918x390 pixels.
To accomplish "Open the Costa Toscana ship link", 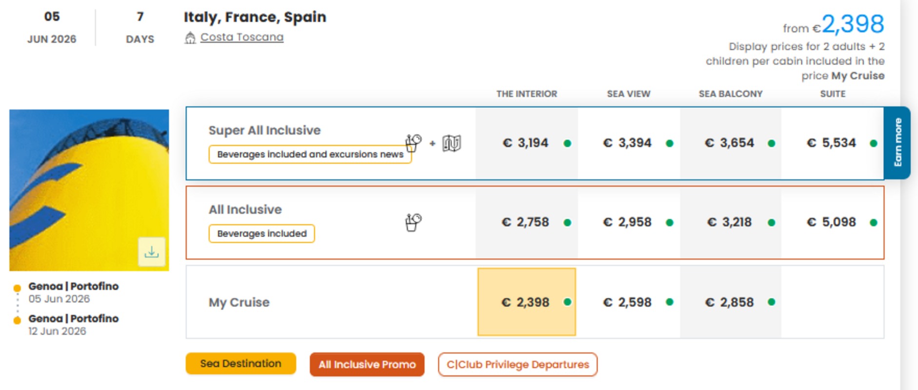I will point(241,37).
